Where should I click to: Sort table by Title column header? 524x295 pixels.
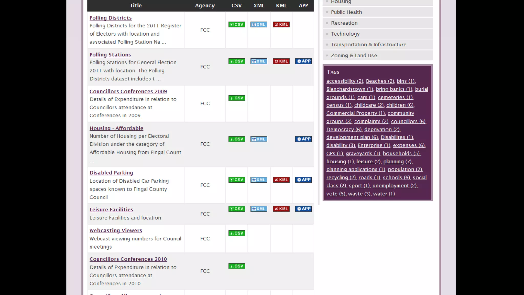[136, 5]
